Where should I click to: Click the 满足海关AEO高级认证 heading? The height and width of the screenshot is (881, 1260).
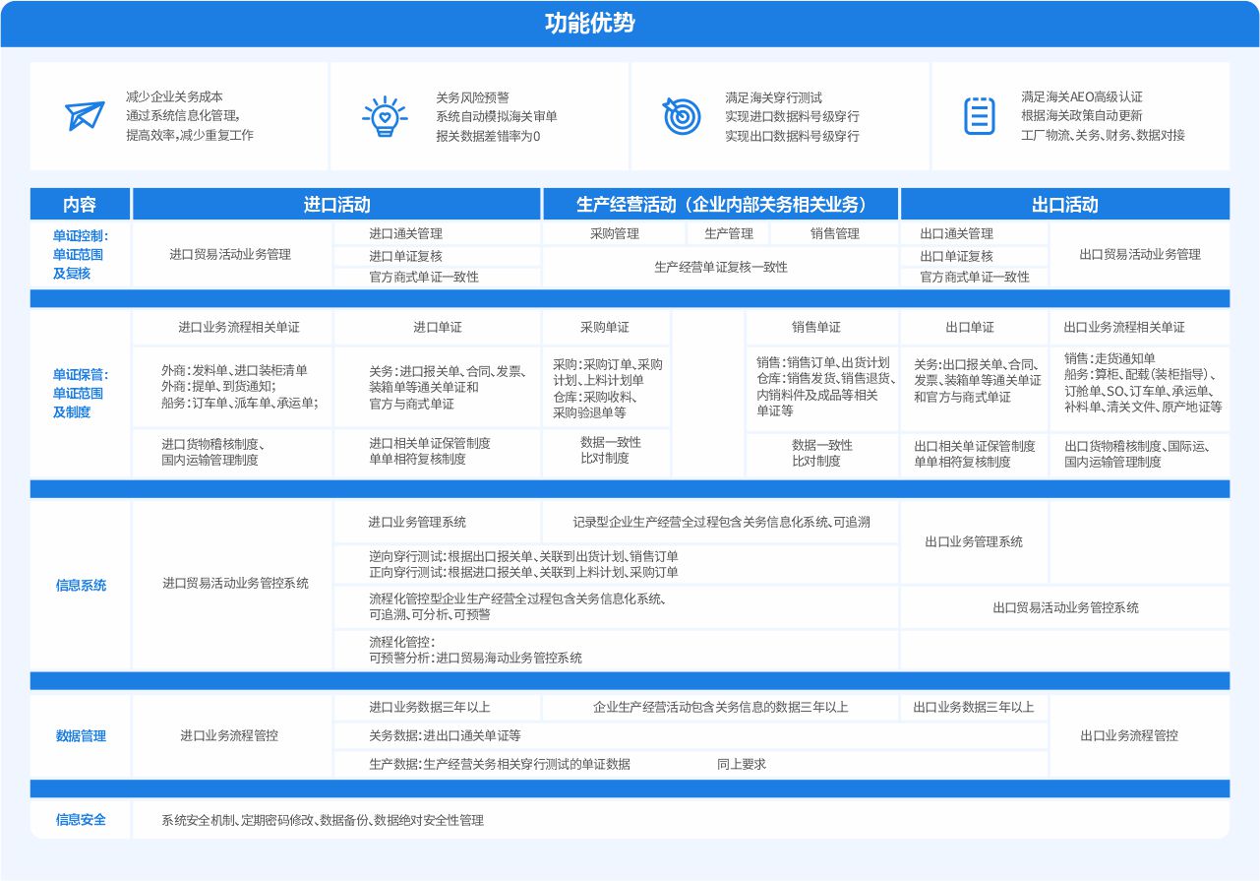[x=1082, y=96]
